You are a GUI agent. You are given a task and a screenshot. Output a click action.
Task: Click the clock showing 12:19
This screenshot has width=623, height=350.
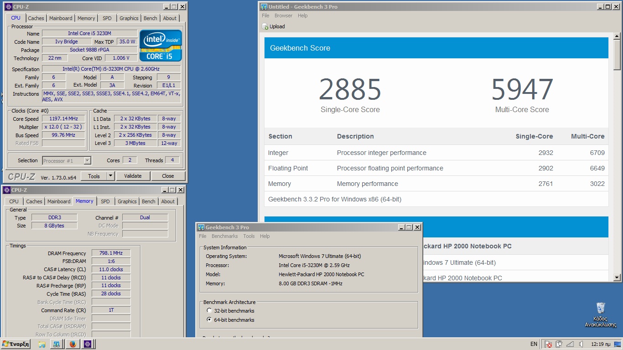601,344
